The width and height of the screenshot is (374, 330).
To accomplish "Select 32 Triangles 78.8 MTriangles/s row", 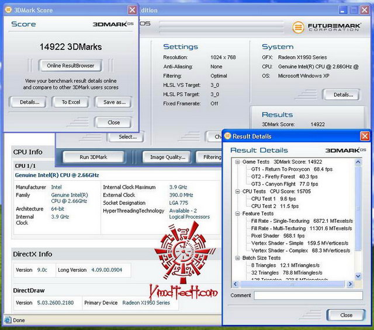I will (287, 273).
